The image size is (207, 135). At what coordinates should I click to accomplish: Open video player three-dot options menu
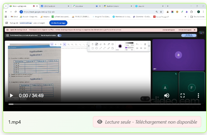[x=198, y=95]
